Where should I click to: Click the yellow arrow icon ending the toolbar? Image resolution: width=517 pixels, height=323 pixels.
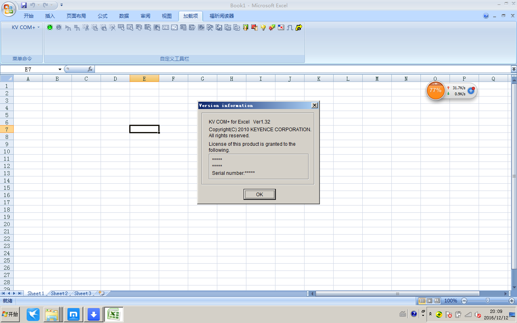[x=299, y=27]
